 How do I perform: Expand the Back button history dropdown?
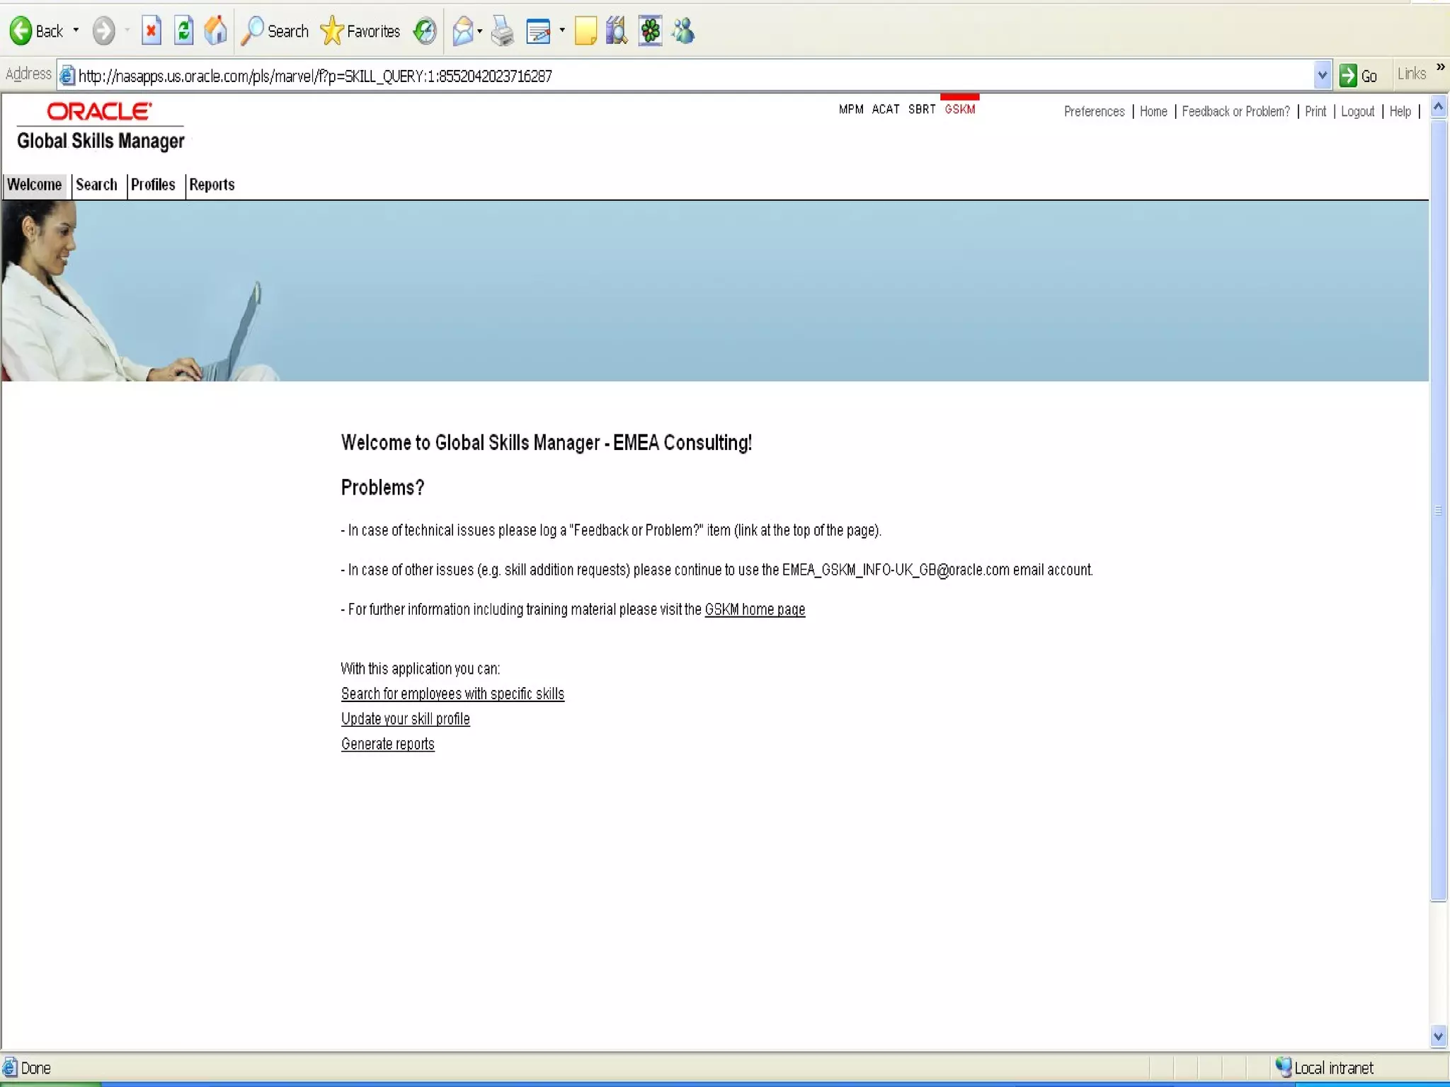pos(76,31)
